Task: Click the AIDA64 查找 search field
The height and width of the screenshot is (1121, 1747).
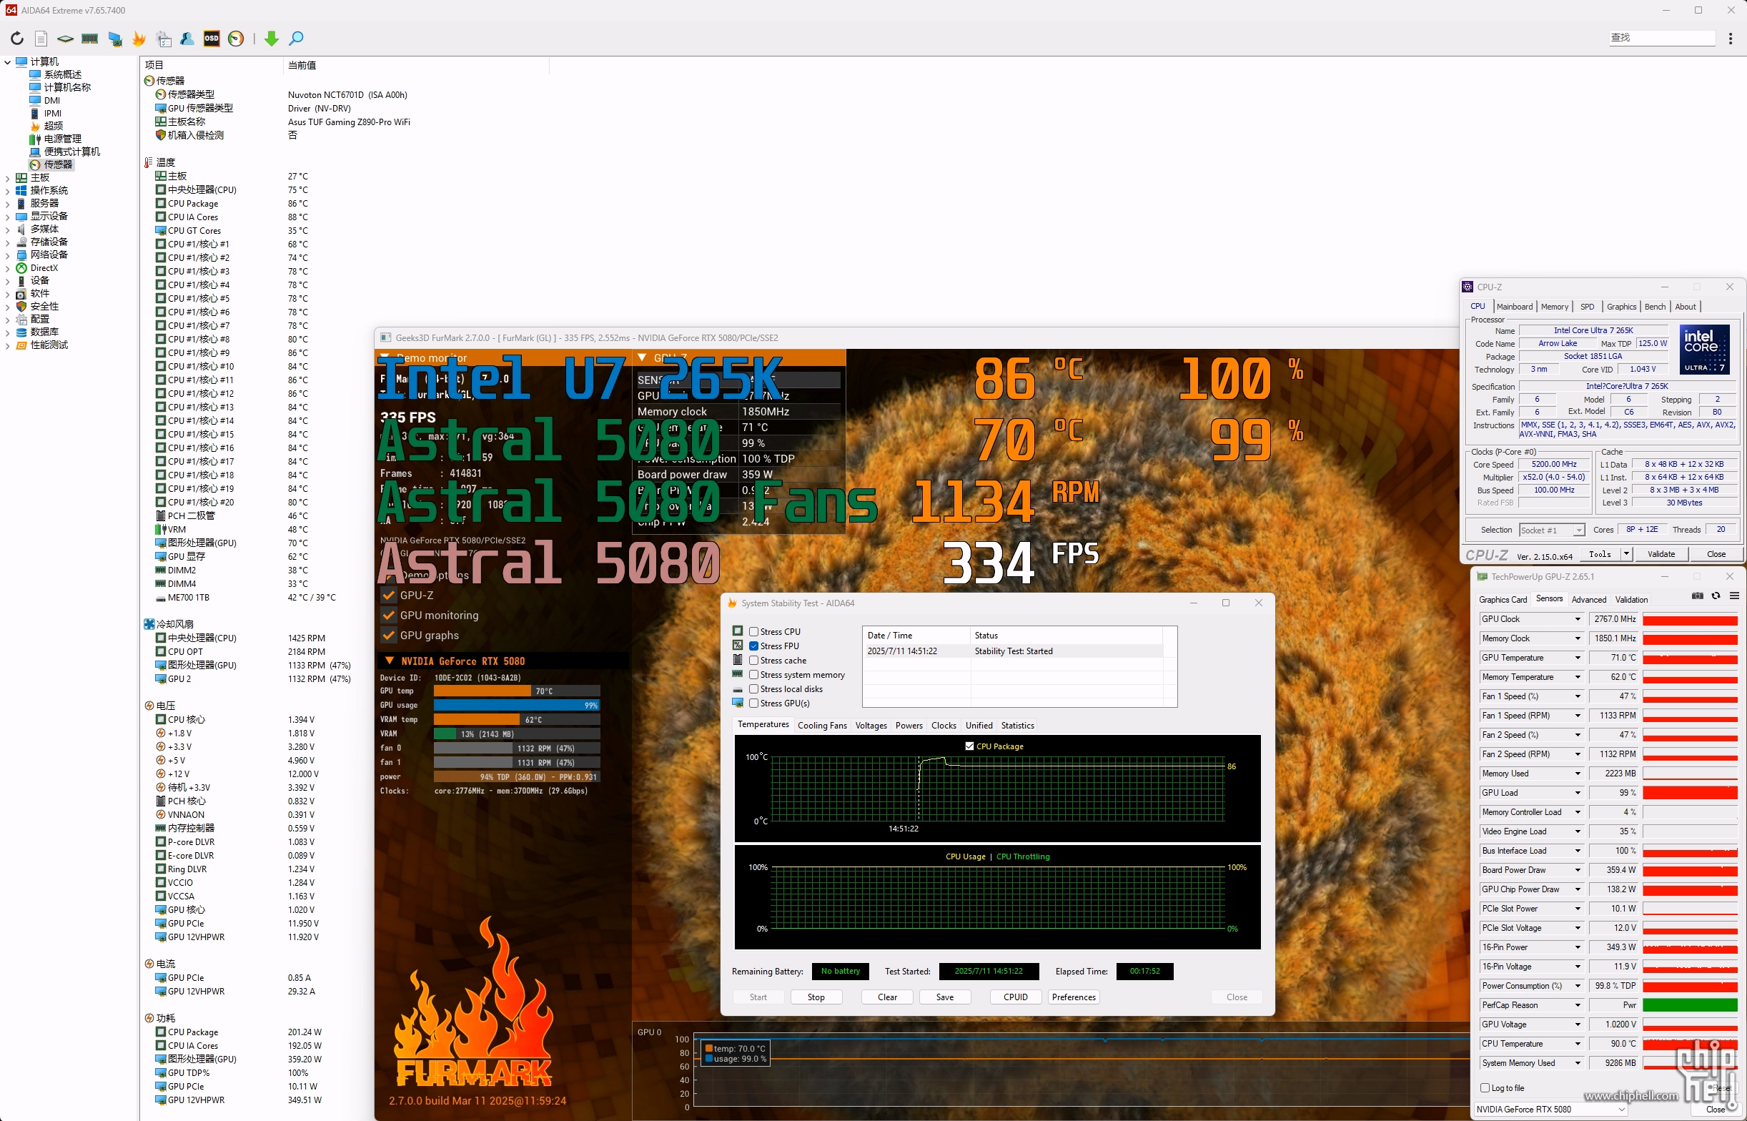Action: tap(1662, 38)
